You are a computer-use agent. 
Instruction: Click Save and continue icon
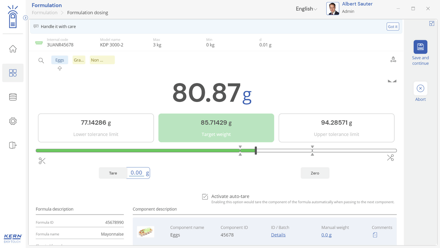pos(420,47)
